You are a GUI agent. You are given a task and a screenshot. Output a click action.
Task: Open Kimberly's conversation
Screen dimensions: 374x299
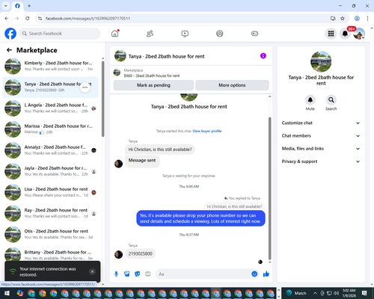click(x=50, y=66)
